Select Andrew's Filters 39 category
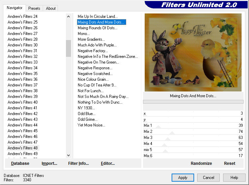Viewport: 249px width, 185px height. (23, 97)
